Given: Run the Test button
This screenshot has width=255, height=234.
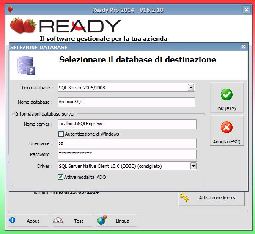Looking at the screenshot, I should pyautogui.click(x=73, y=221).
